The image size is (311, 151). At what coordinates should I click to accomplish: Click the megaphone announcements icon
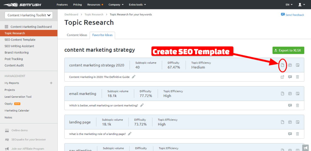click(306, 148)
